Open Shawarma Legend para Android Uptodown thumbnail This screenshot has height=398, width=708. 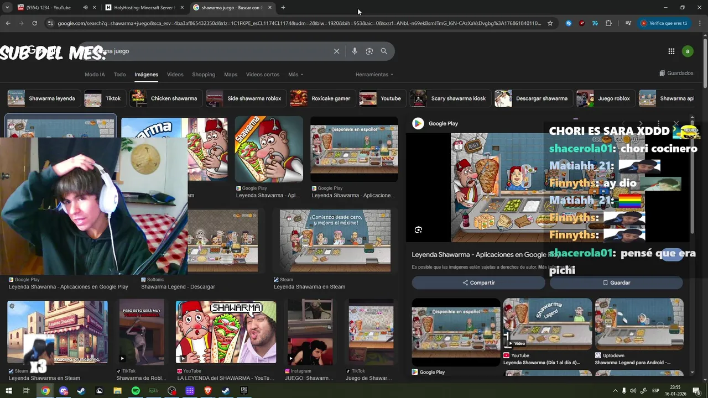pos(639,323)
